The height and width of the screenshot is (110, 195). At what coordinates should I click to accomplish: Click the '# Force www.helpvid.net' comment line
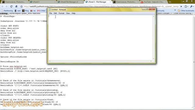click(13, 66)
